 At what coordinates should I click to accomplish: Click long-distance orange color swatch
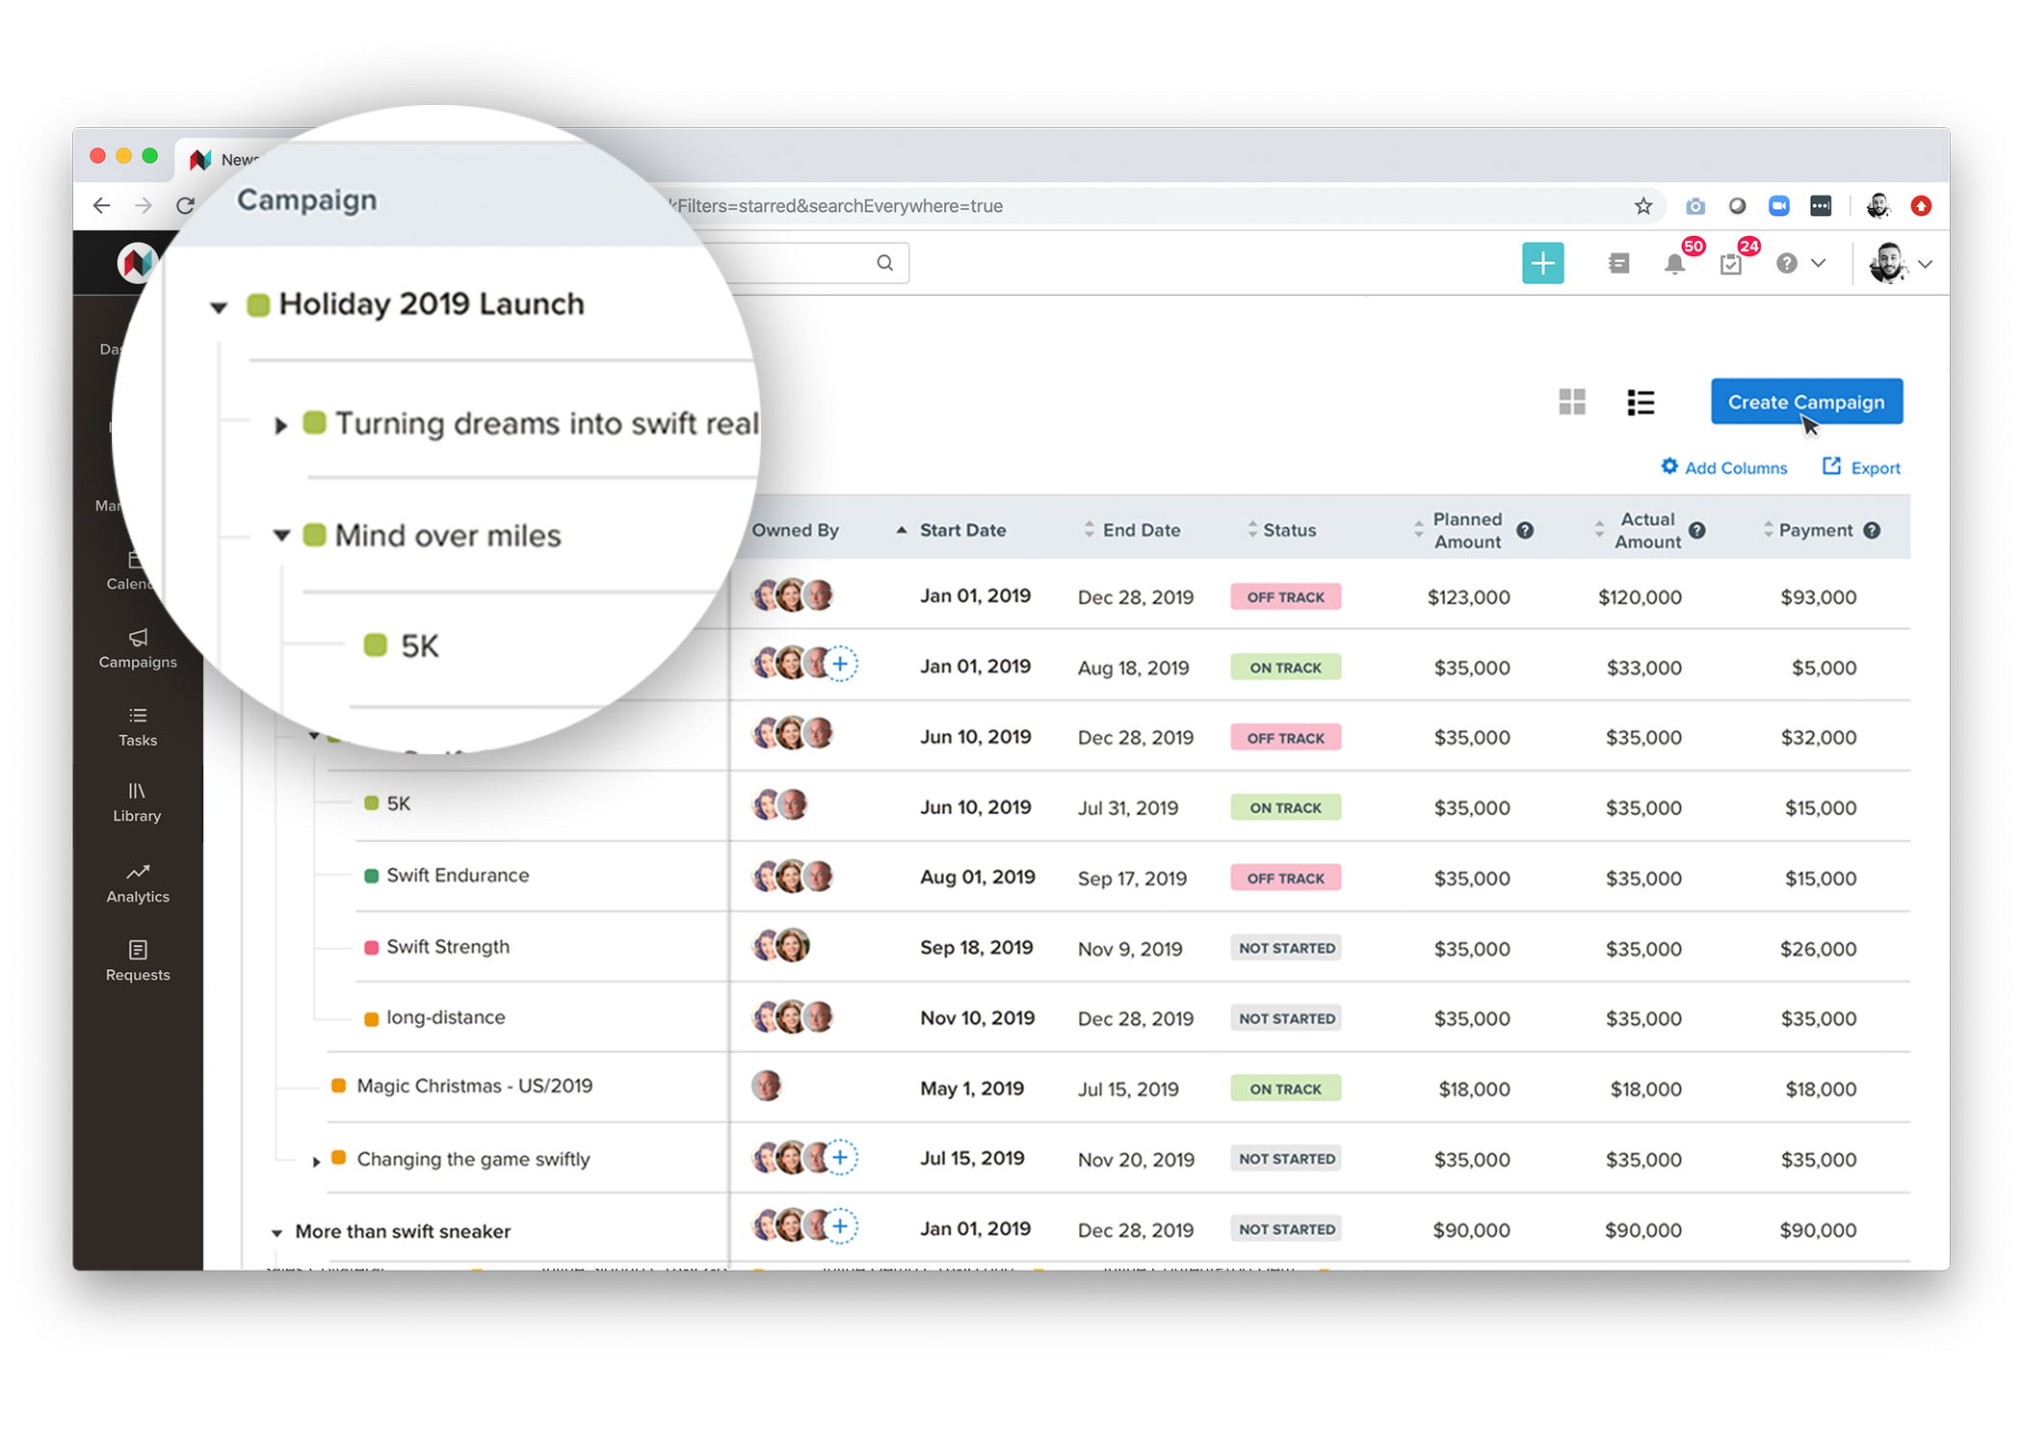(371, 1018)
